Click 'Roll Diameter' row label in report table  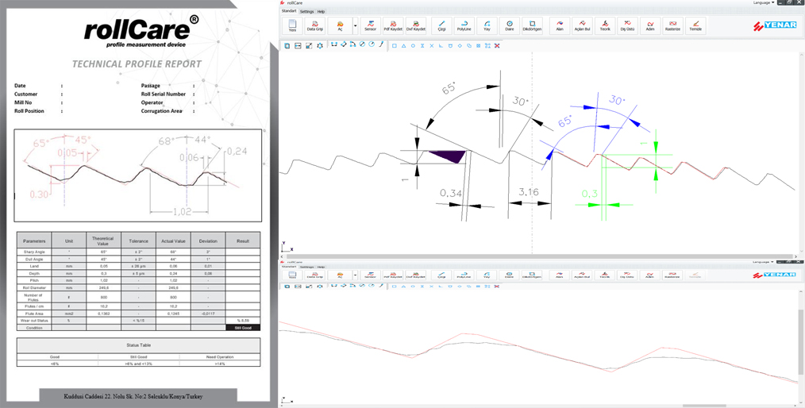click(34, 288)
